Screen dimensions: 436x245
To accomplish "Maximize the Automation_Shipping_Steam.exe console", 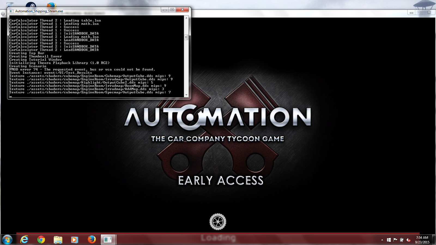I will pyautogui.click(x=172, y=10).
